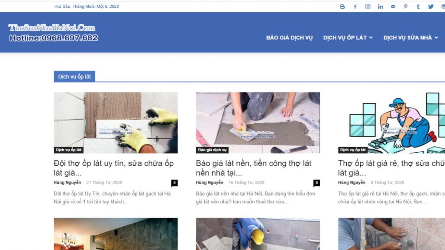Open the Pinterest icon link
445x250 pixels.
click(406, 6)
